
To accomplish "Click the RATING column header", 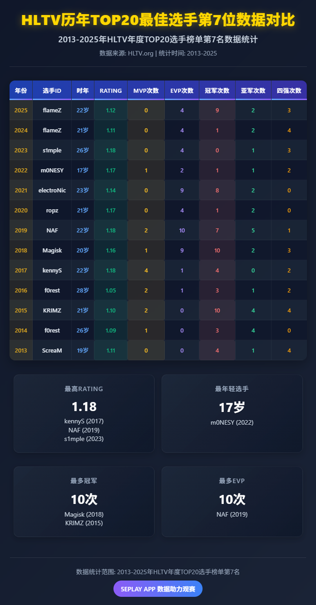I will tap(111, 91).
